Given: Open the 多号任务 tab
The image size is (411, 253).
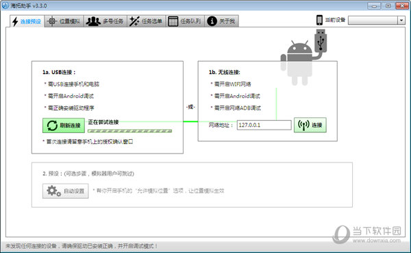Looking at the screenshot, I should pyautogui.click(x=105, y=21).
